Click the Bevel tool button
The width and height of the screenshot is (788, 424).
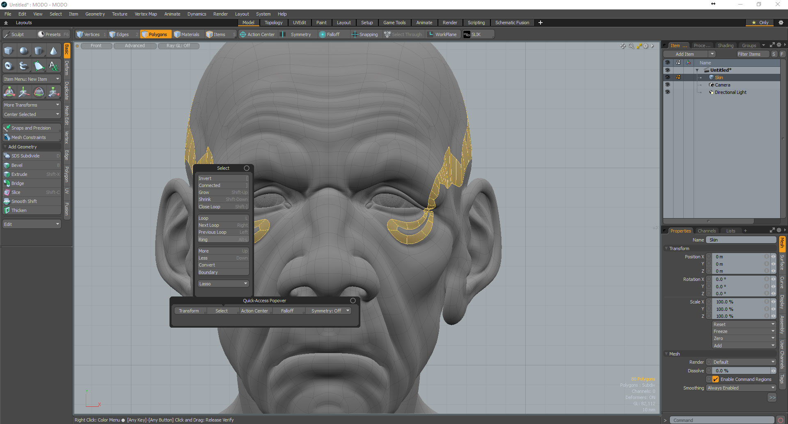pyautogui.click(x=32, y=165)
